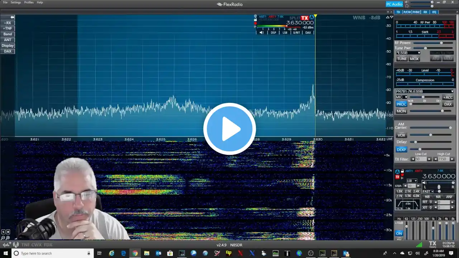Adjust the RF Power slider

pos(441,43)
